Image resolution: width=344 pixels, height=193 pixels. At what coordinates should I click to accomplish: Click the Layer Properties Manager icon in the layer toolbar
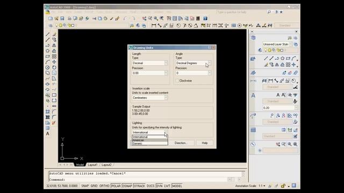(x=51, y=26)
